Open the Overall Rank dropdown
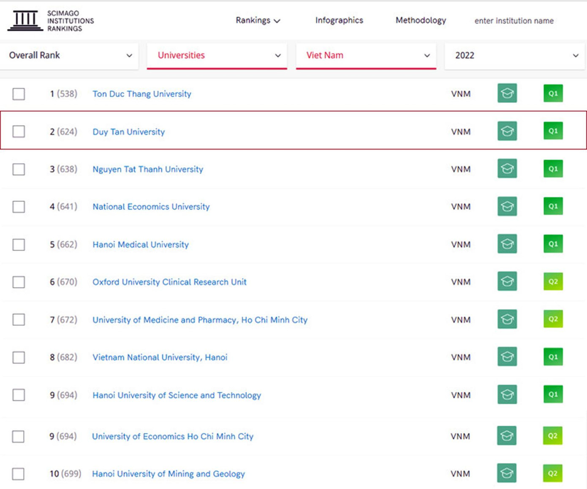Image resolution: width=587 pixels, height=489 pixels. click(x=69, y=55)
